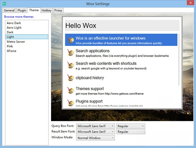Choose the Aero Light theme
The height and width of the screenshot is (148, 196).
pyautogui.click(x=27, y=27)
